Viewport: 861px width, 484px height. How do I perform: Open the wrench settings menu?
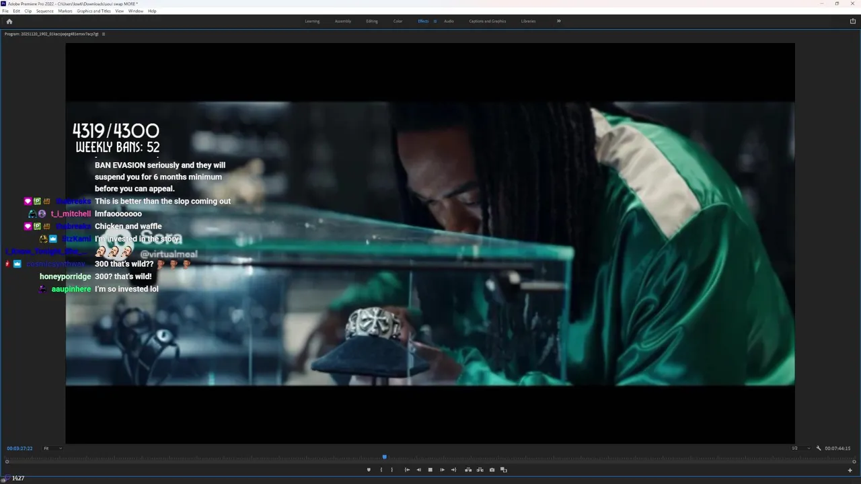[819, 448]
